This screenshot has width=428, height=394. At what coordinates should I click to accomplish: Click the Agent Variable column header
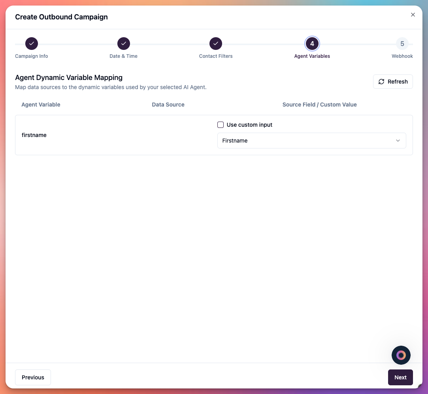(x=41, y=105)
